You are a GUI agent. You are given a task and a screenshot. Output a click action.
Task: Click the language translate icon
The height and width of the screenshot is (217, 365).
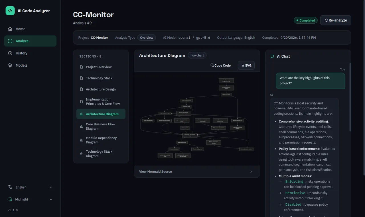click(10, 187)
